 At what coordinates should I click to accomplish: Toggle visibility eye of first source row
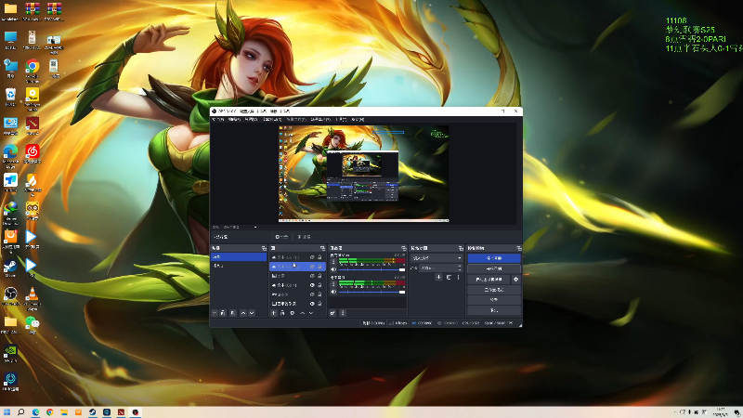312,257
